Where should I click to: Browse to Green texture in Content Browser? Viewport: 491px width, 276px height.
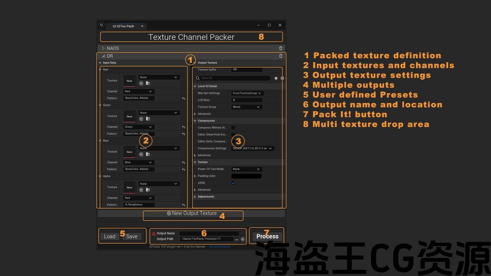click(148, 119)
